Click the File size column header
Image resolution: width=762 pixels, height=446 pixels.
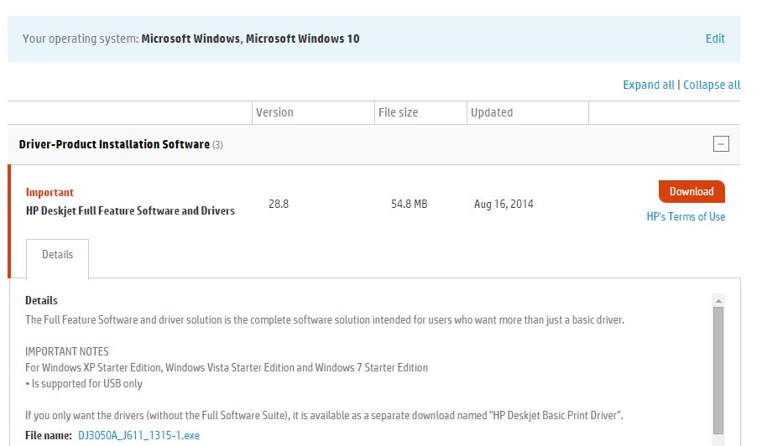point(398,112)
